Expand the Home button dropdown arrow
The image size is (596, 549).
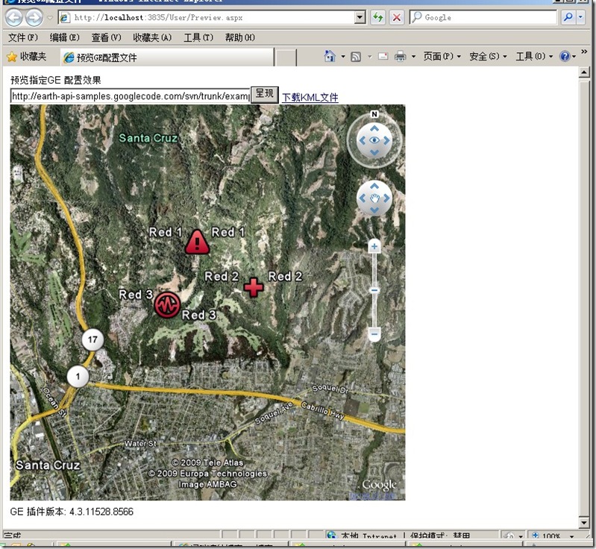click(343, 57)
